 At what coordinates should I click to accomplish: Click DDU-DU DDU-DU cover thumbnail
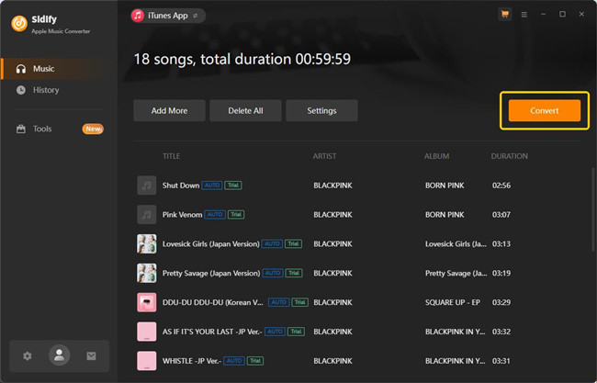(147, 302)
